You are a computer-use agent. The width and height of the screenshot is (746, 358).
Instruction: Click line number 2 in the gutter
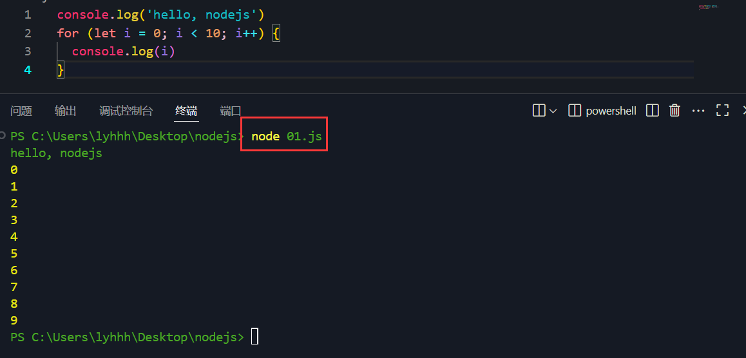[28, 33]
